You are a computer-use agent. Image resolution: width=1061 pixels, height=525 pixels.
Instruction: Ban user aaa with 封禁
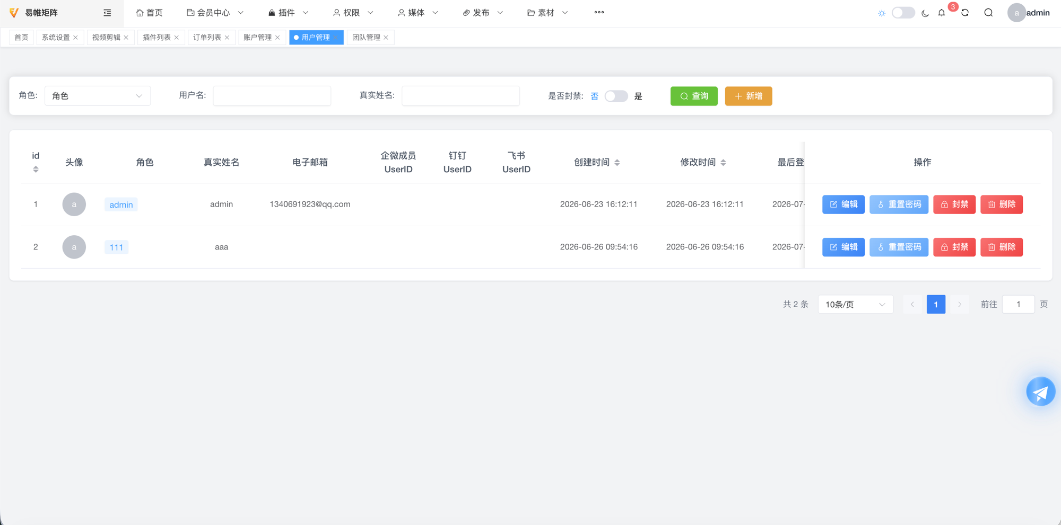(x=954, y=247)
